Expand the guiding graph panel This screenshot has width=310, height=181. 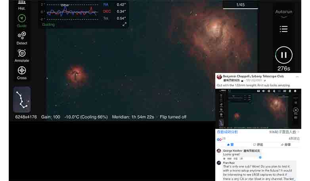click(x=124, y=24)
